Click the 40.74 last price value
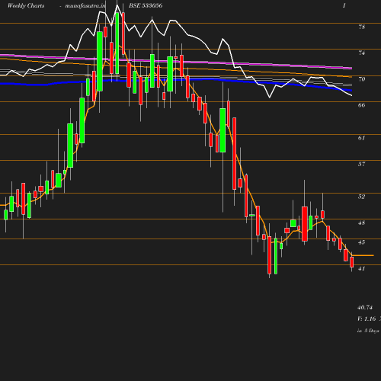 pos(365,307)
